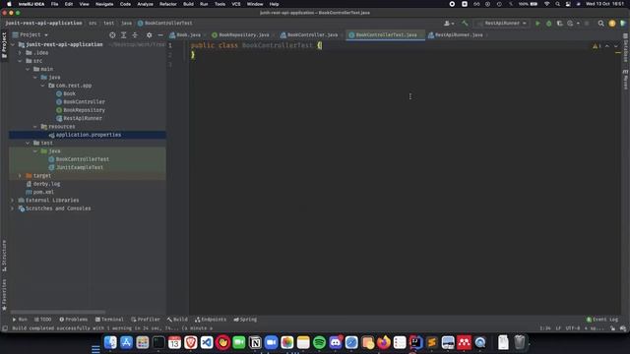630x354 pixels.
Task: Open the Endpoints tool window
Action: [x=211, y=320]
